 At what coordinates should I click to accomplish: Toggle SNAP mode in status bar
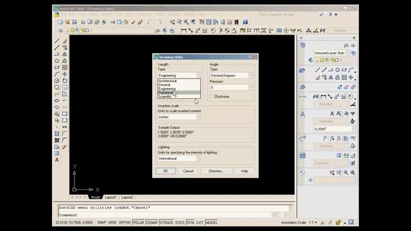(101, 223)
